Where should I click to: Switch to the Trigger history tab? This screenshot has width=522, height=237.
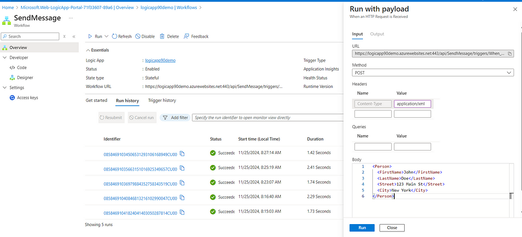162,100
